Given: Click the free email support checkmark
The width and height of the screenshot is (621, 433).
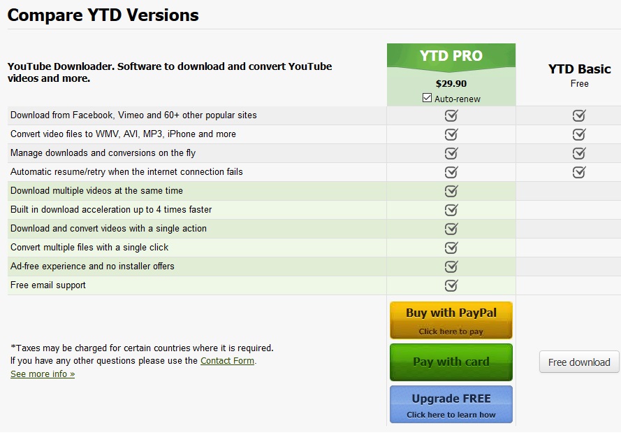Looking at the screenshot, I should pyautogui.click(x=451, y=285).
